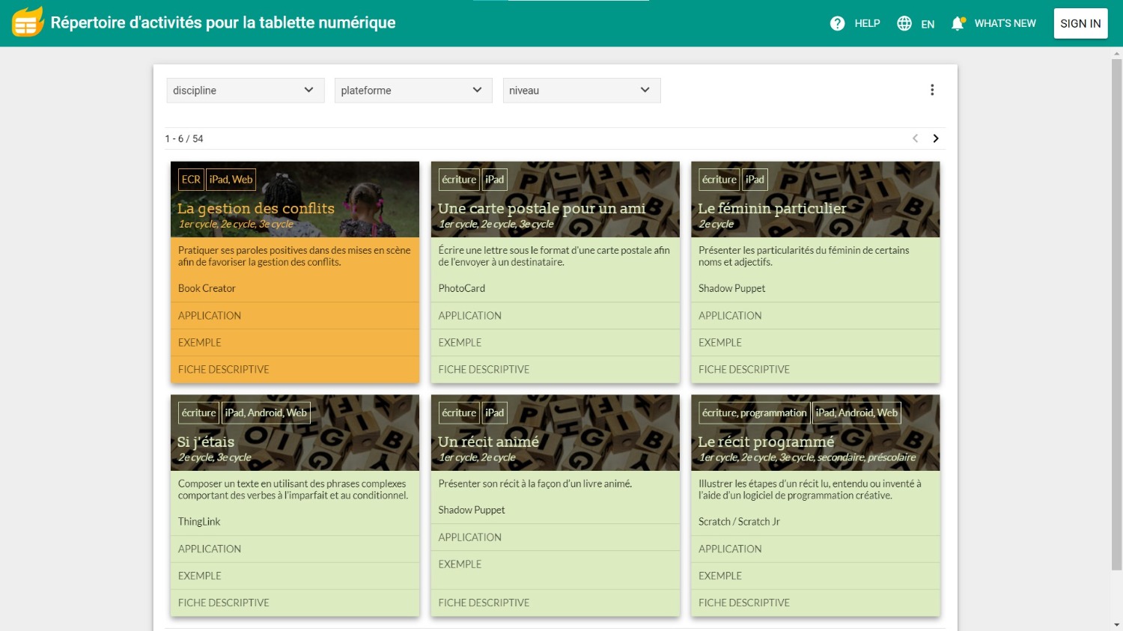
Task: Open the three-dot more options menu
Action: (932, 90)
